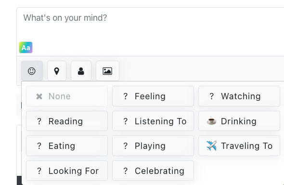
Task: Select Drinking with the coffee cup icon
Action: 239,121
